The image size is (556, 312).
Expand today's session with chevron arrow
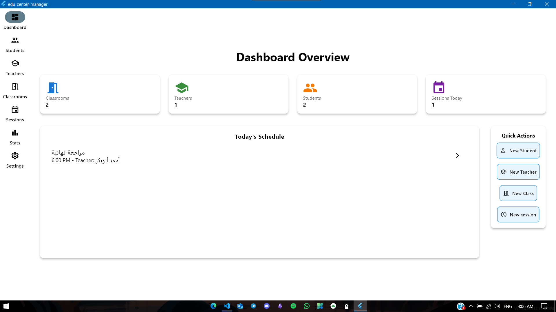click(x=457, y=155)
